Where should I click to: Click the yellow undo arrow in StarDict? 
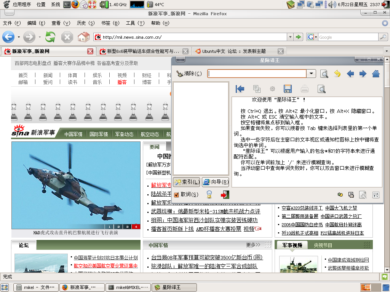(x=337, y=74)
